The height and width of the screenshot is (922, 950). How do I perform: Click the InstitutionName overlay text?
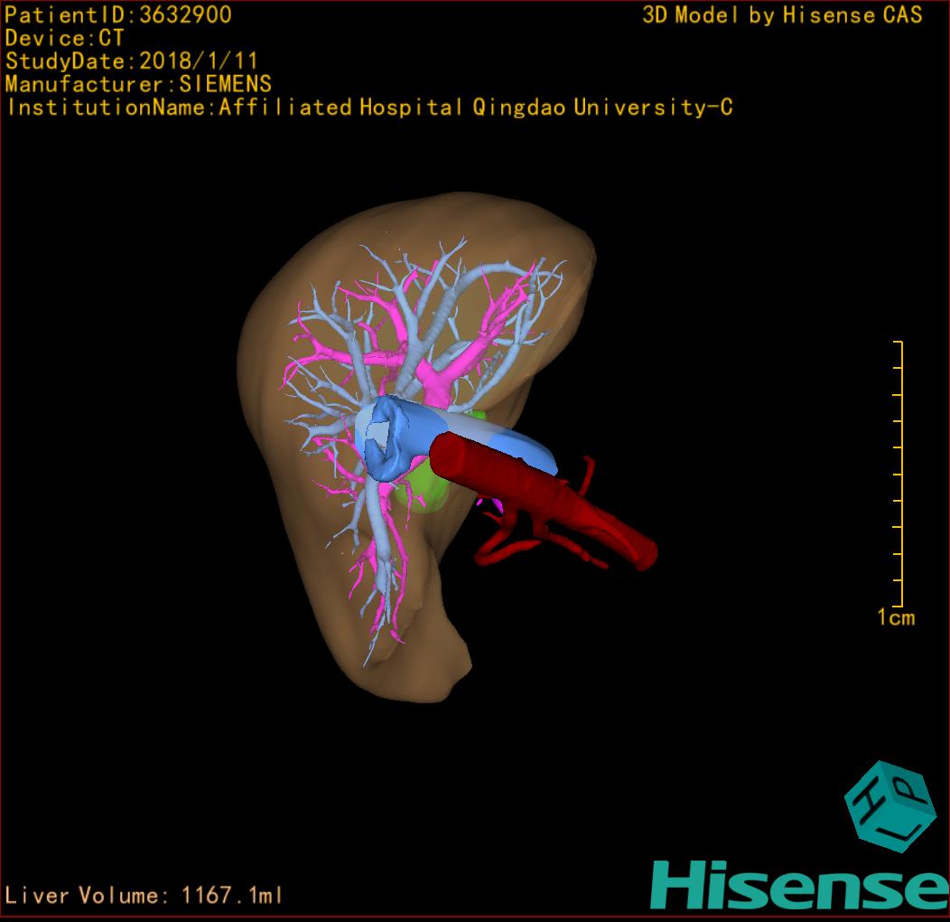pyautogui.click(x=368, y=108)
